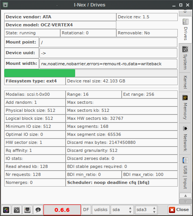The image size is (193, 216).
Task: Open the sda drive selector combo box
Action: (x=122, y=210)
